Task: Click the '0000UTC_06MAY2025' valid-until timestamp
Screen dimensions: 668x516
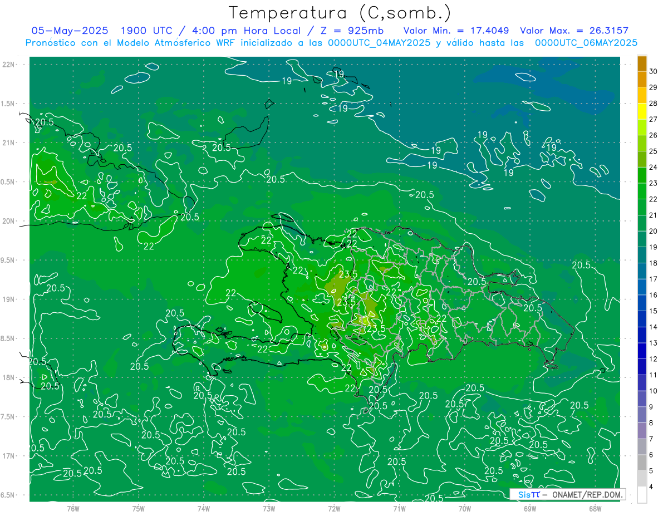Action: (586, 43)
